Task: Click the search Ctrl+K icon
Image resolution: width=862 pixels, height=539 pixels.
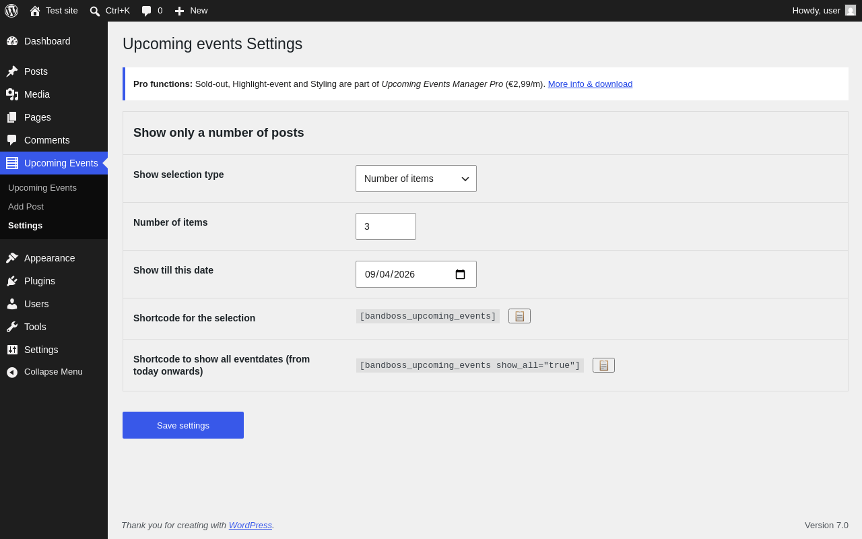Action: [95, 11]
